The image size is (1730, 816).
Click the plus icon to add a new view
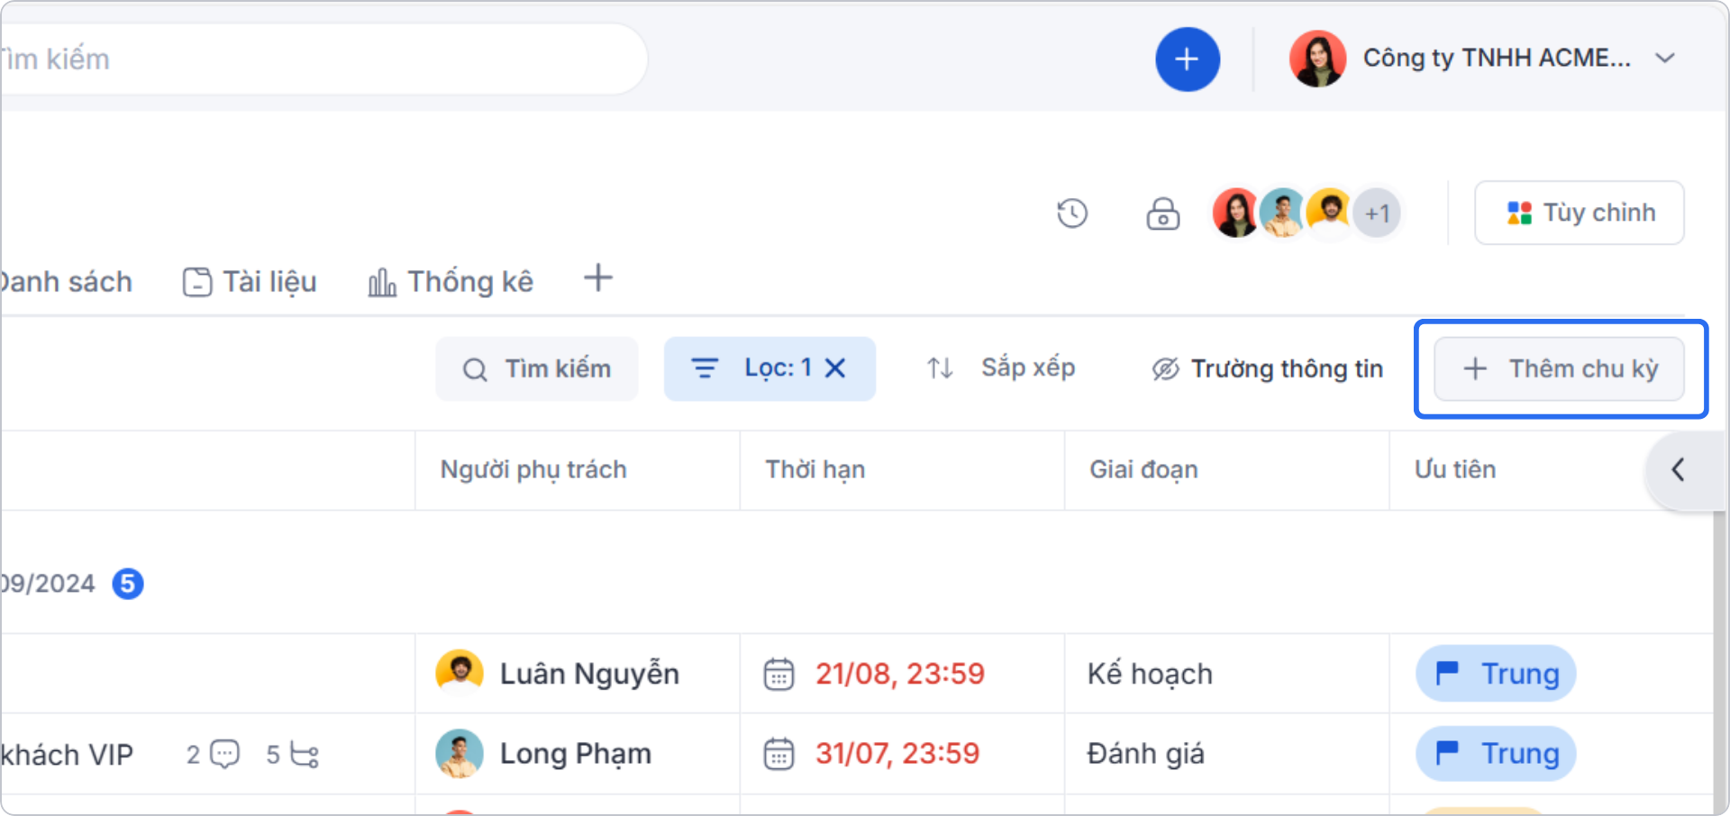coord(597,278)
